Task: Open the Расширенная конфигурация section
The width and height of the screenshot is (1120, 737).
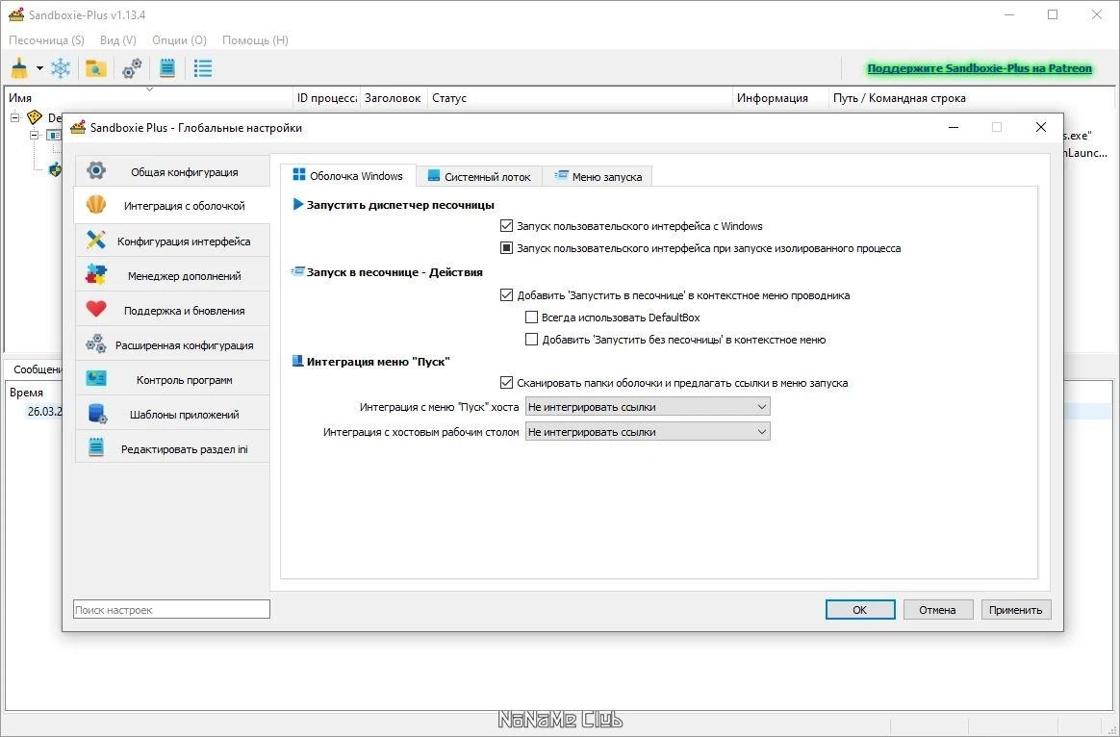Action: click(x=172, y=345)
